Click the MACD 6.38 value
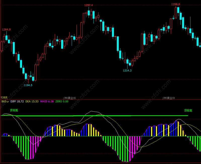 click(x=47, y=102)
